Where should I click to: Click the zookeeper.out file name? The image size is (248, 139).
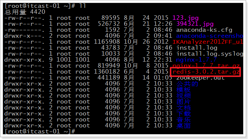[x=200, y=78]
